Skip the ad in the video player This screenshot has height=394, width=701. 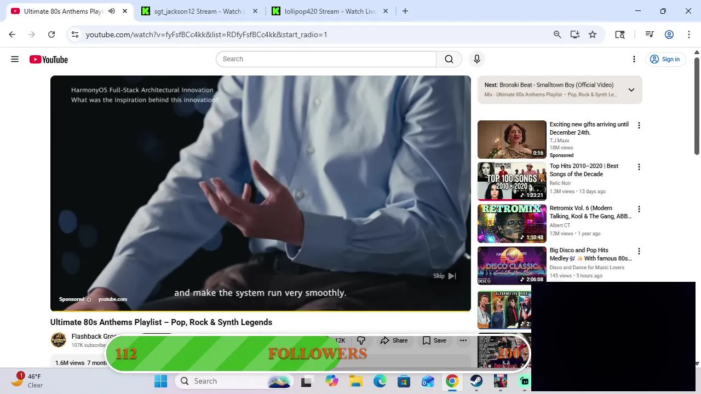(445, 276)
